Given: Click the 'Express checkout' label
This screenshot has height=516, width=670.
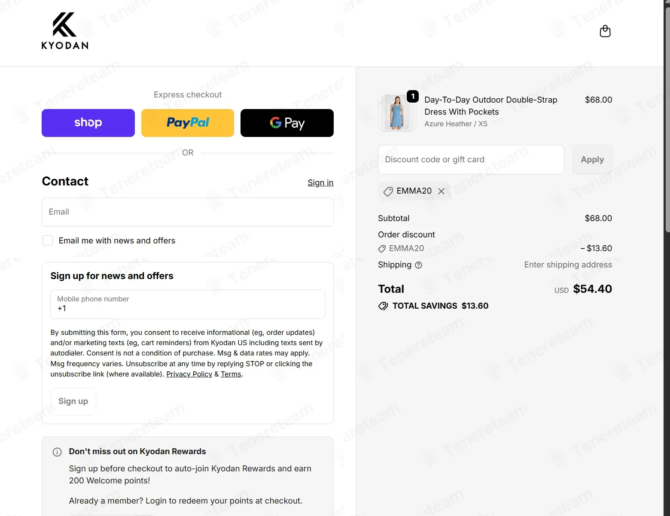Looking at the screenshot, I should point(188,95).
